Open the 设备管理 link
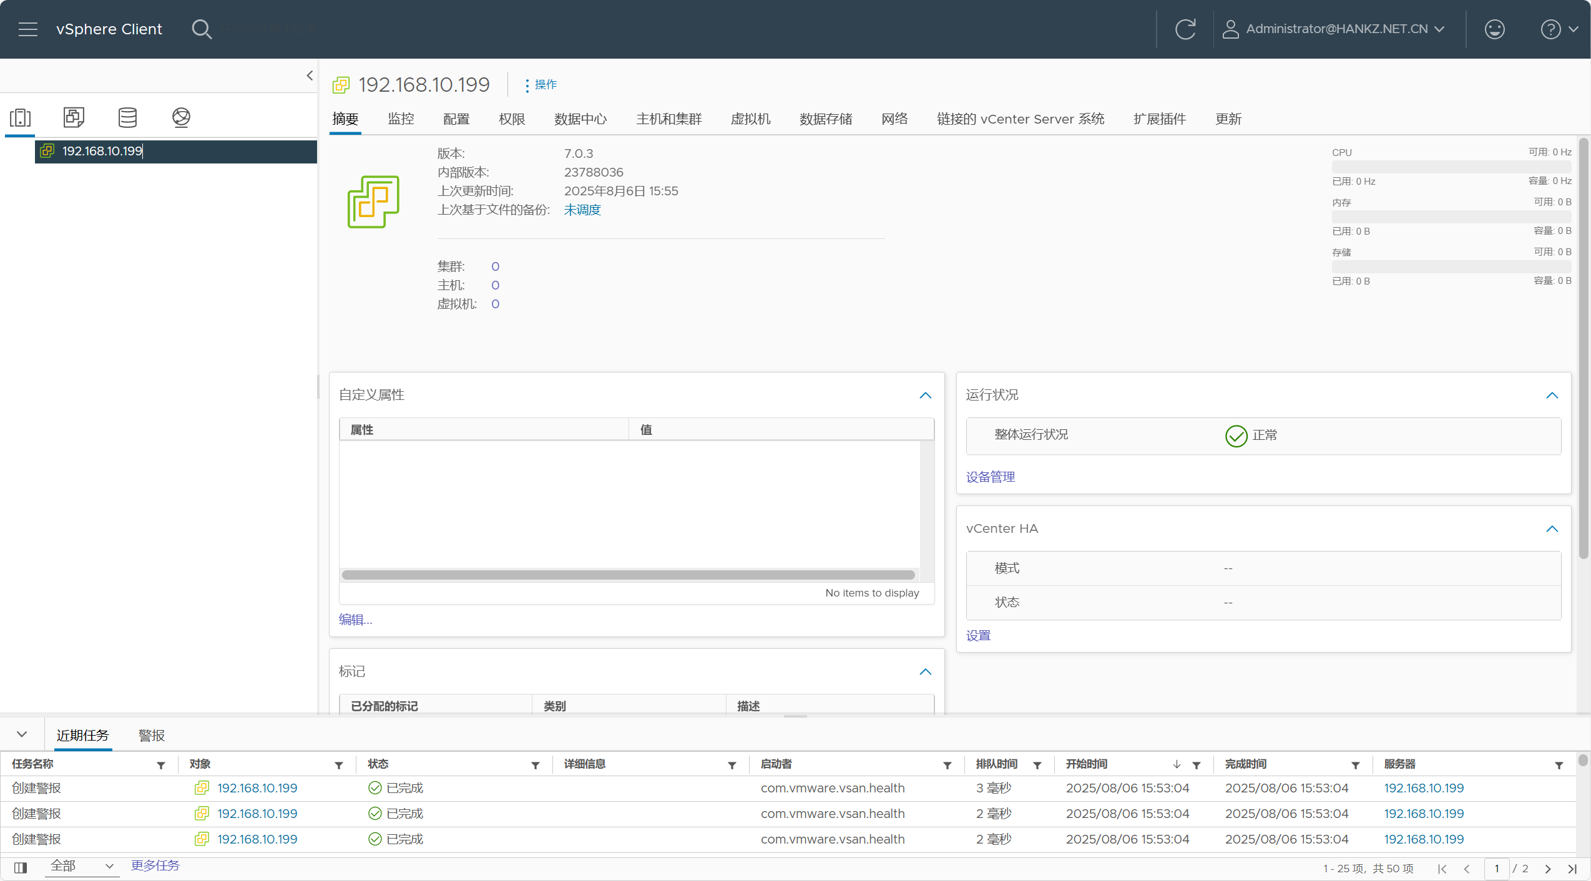The width and height of the screenshot is (1591, 881). pos(991,477)
